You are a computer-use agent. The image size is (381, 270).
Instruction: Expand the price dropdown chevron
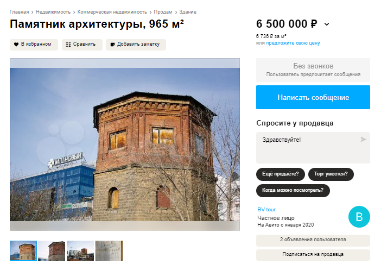[x=327, y=24]
